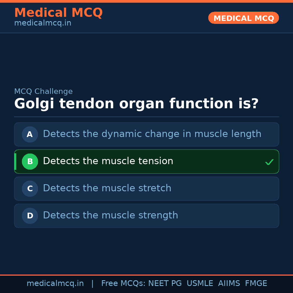293x293 pixels.
Task: Switch to the NEET PG category
Action: coord(165,283)
